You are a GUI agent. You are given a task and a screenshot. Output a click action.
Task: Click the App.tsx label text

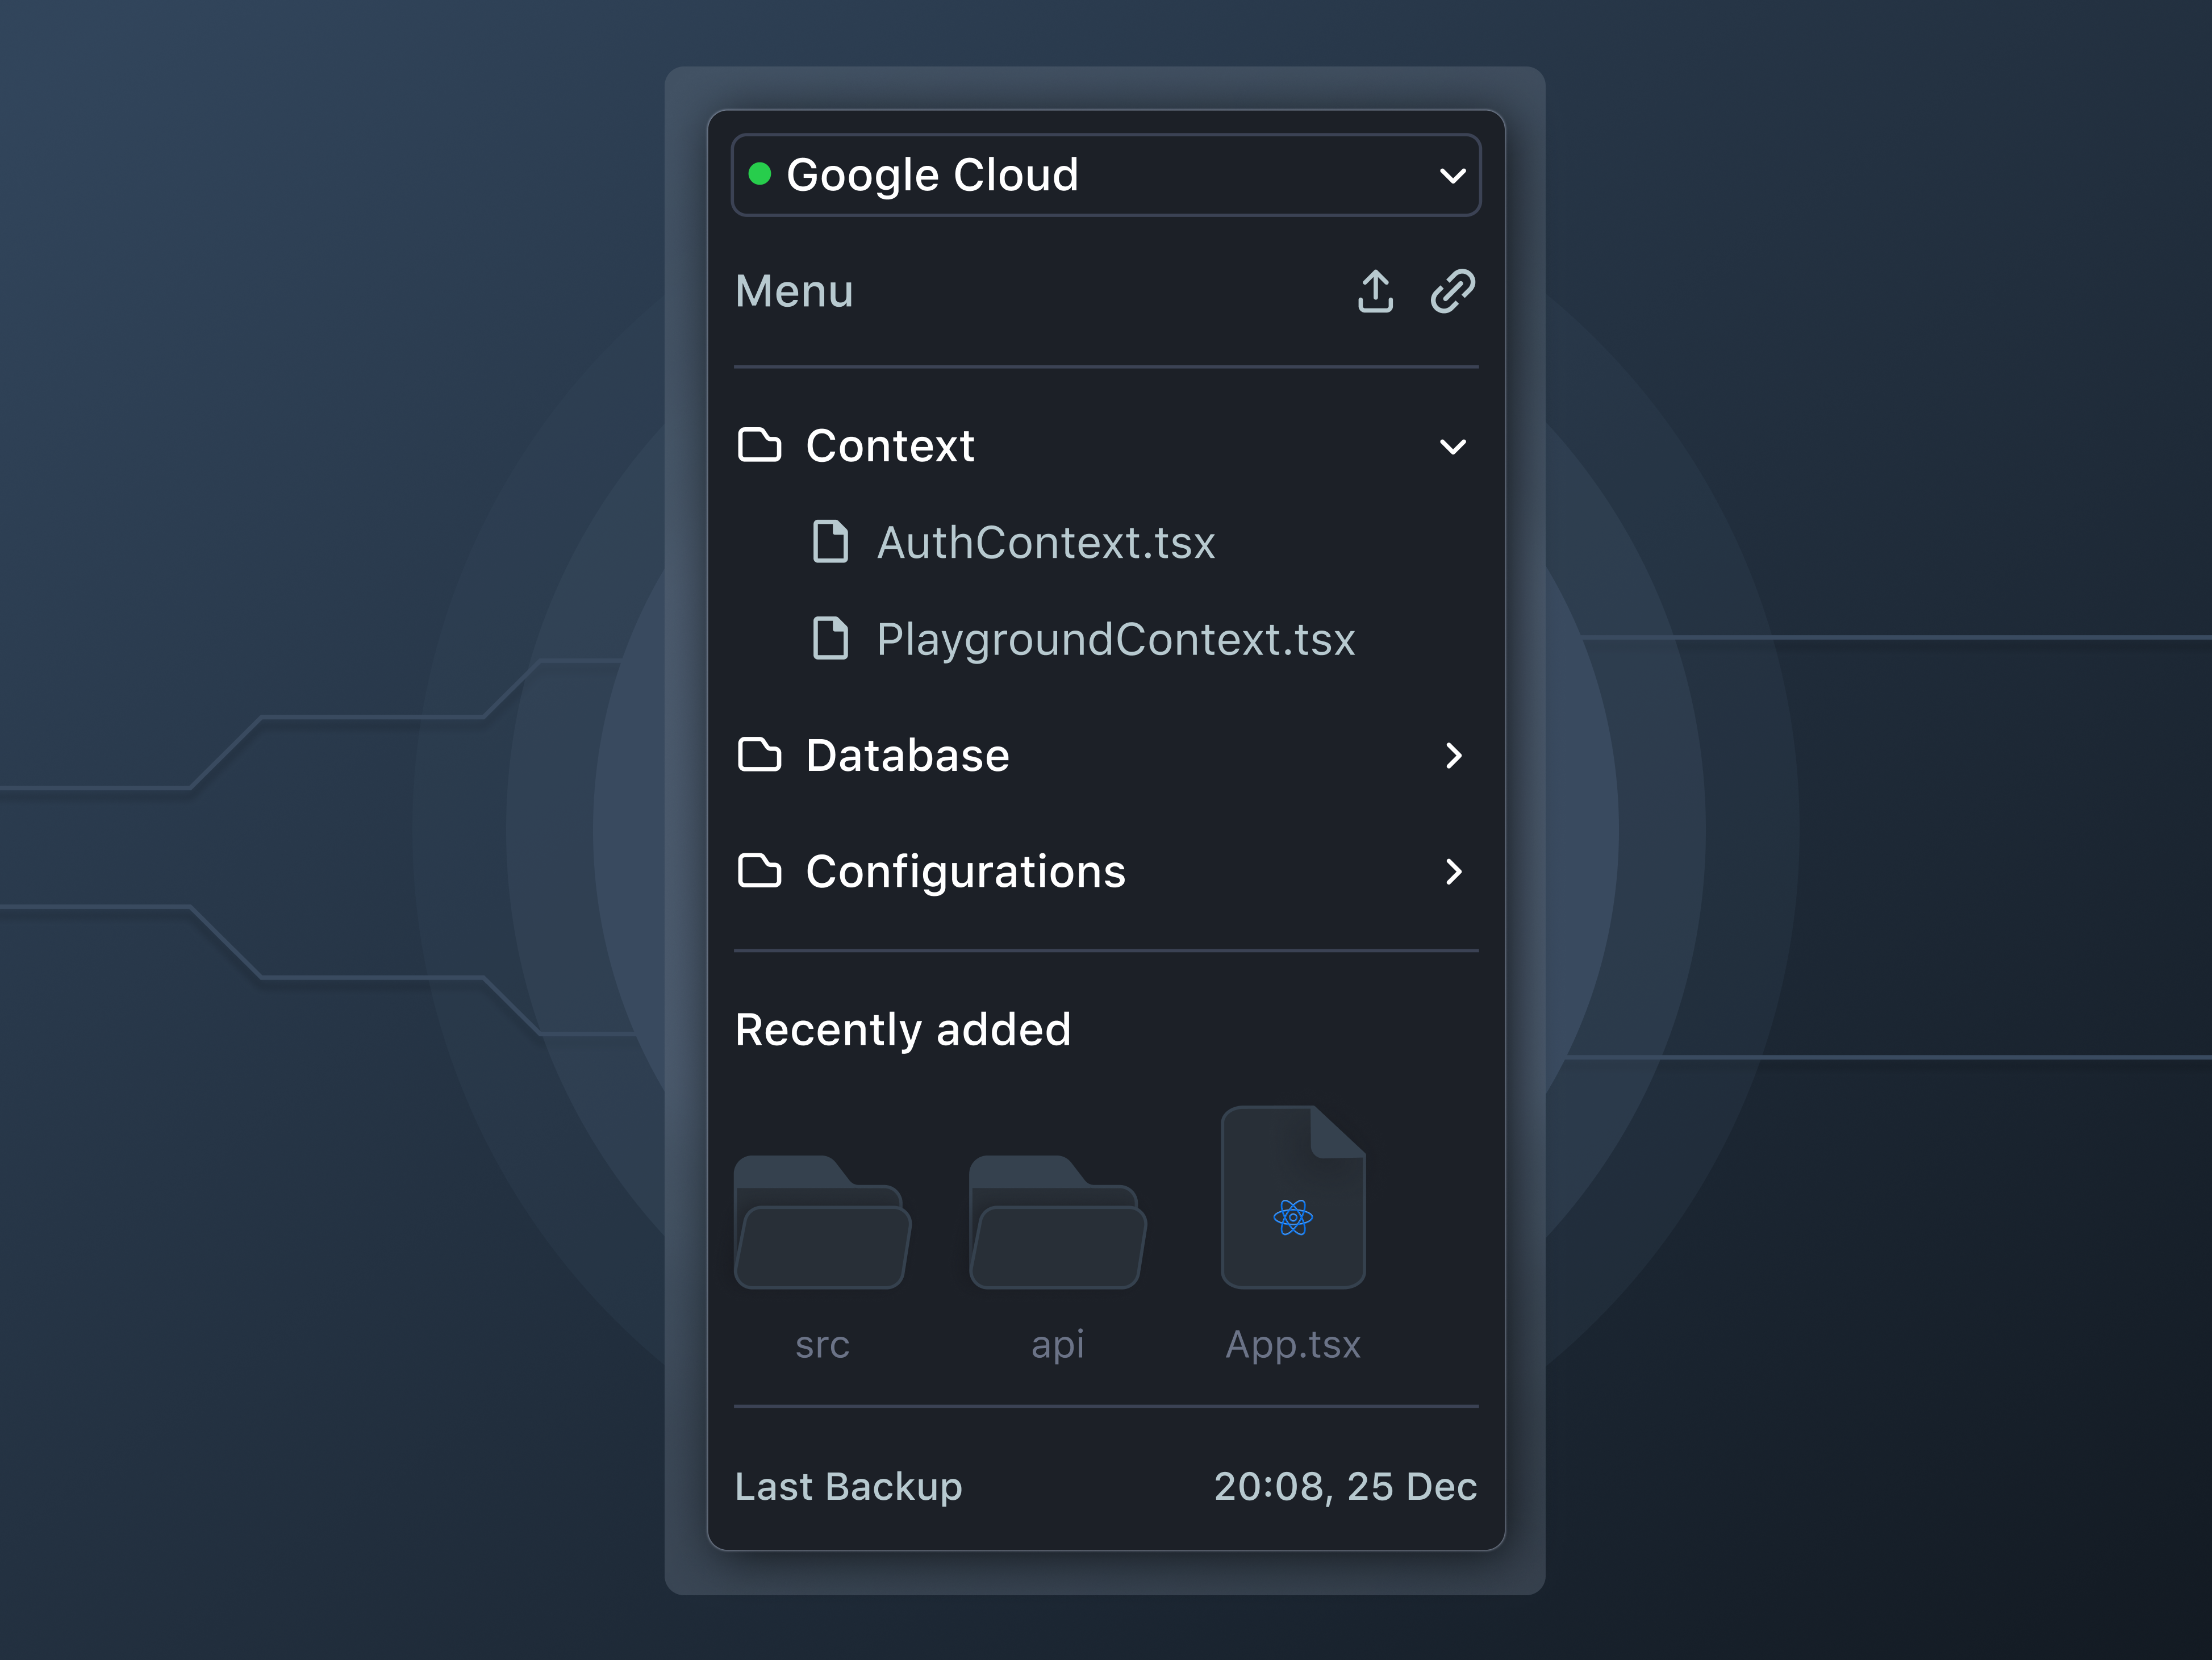(x=1293, y=1346)
